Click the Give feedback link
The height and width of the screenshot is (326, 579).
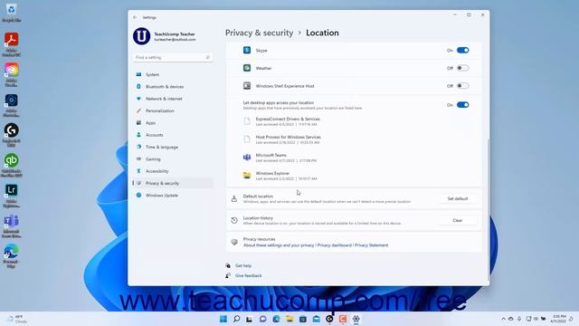(x=248, y=275)
